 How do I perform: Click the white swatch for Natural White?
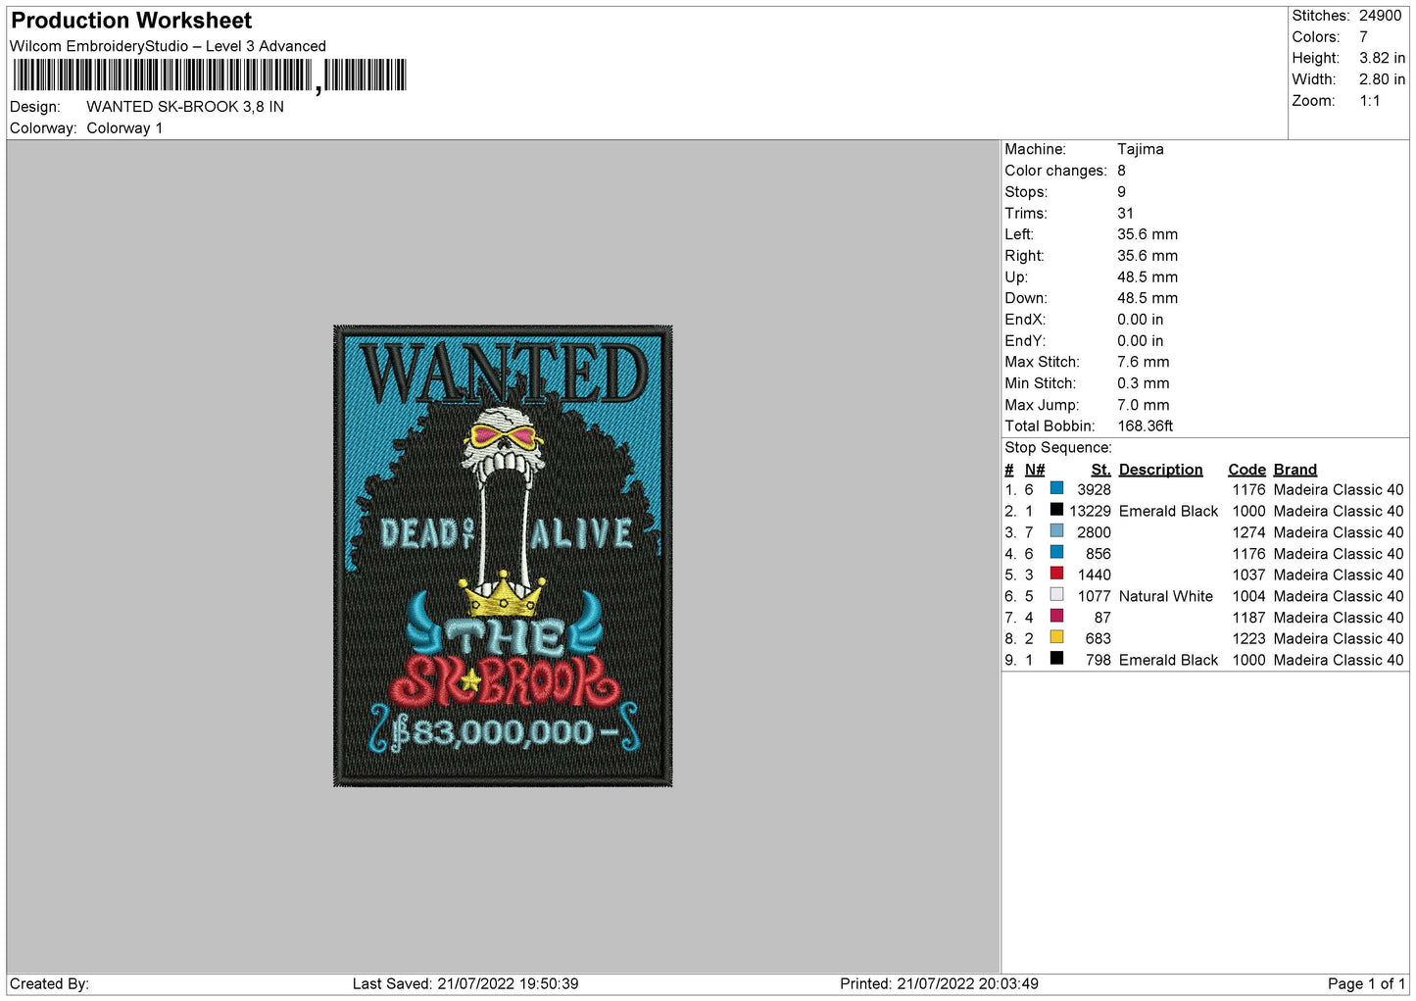click(1056, 595)
